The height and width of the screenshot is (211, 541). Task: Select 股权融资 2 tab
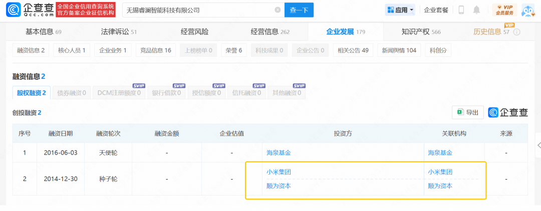coord(32,93)
